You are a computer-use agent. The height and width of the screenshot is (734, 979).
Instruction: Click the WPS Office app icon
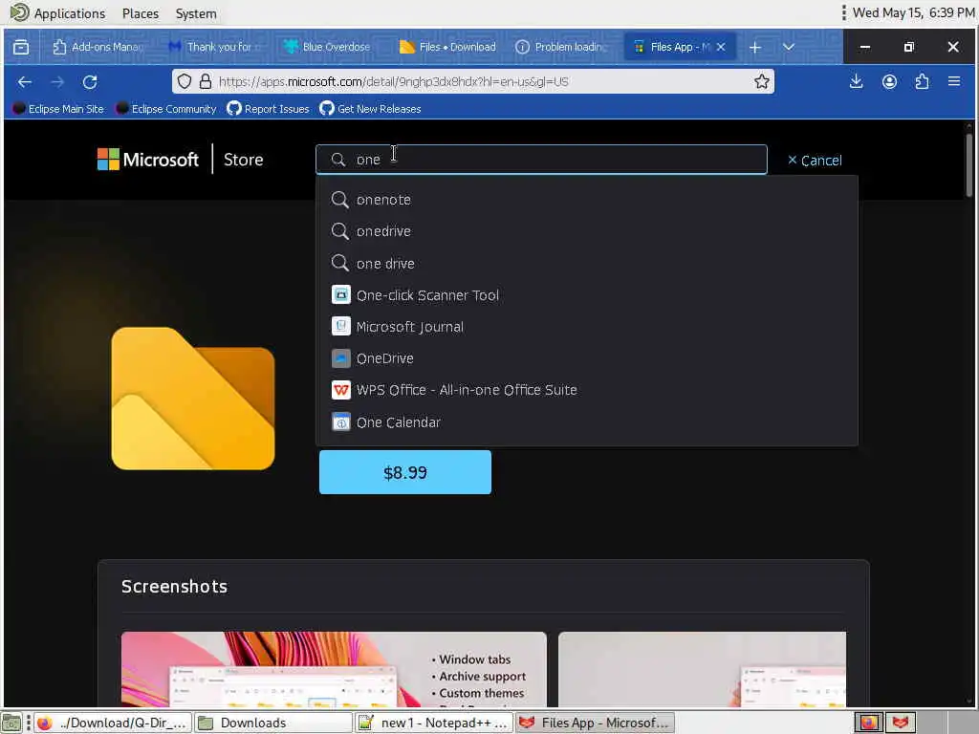[x=341, y=390]
